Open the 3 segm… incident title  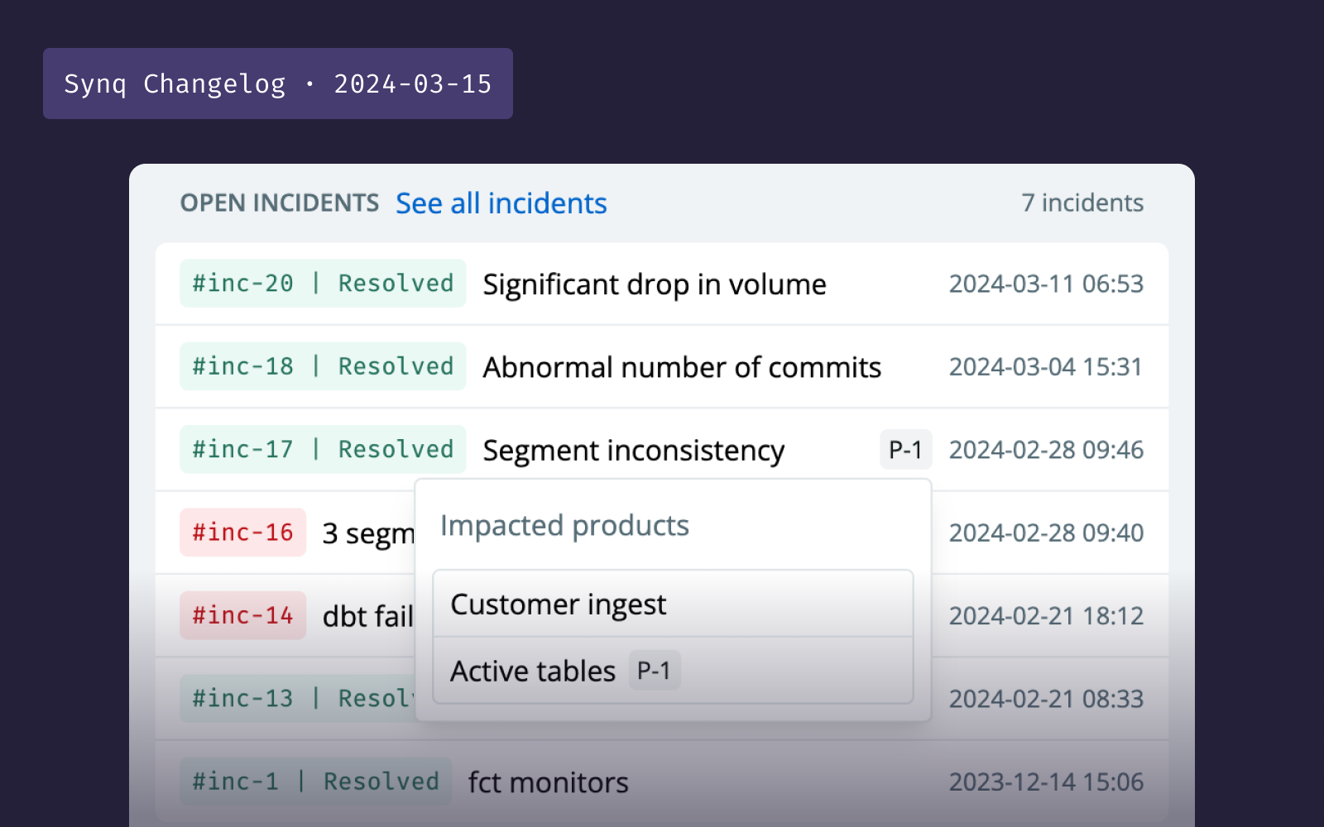368,534
